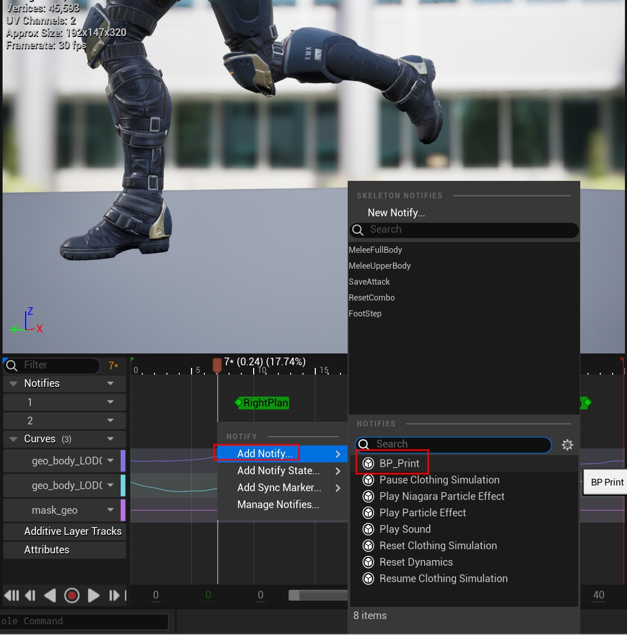
Task: Collapse the Notifies track section
Action: tap(13, 384)
